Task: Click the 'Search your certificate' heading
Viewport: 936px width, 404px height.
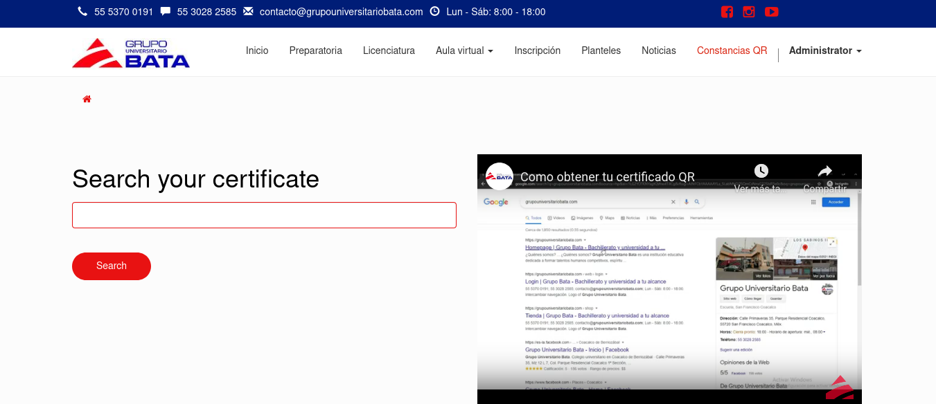Action: pos(196,179)
